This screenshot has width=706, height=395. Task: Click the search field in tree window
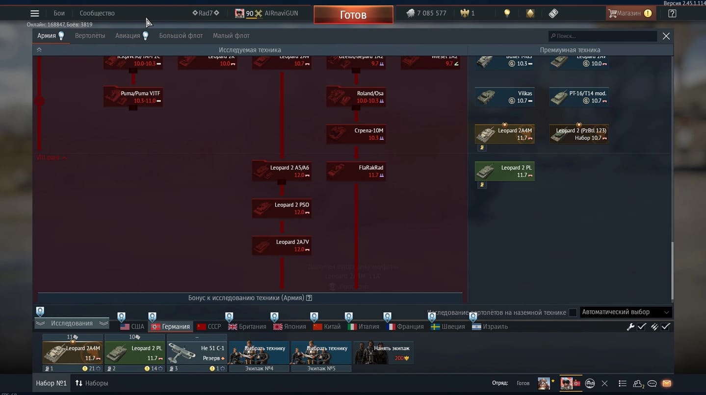pos(602,36)
